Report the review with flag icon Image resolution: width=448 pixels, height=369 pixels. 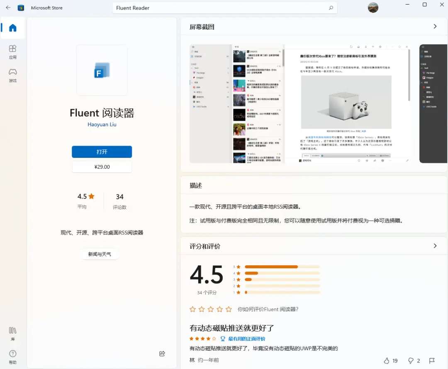pos(432,360)
